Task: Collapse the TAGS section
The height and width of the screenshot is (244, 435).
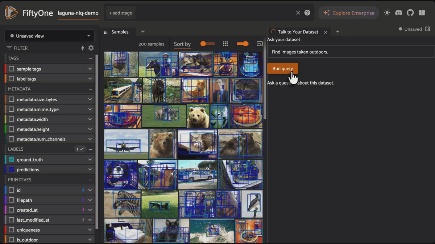Action: click(90, 58)
